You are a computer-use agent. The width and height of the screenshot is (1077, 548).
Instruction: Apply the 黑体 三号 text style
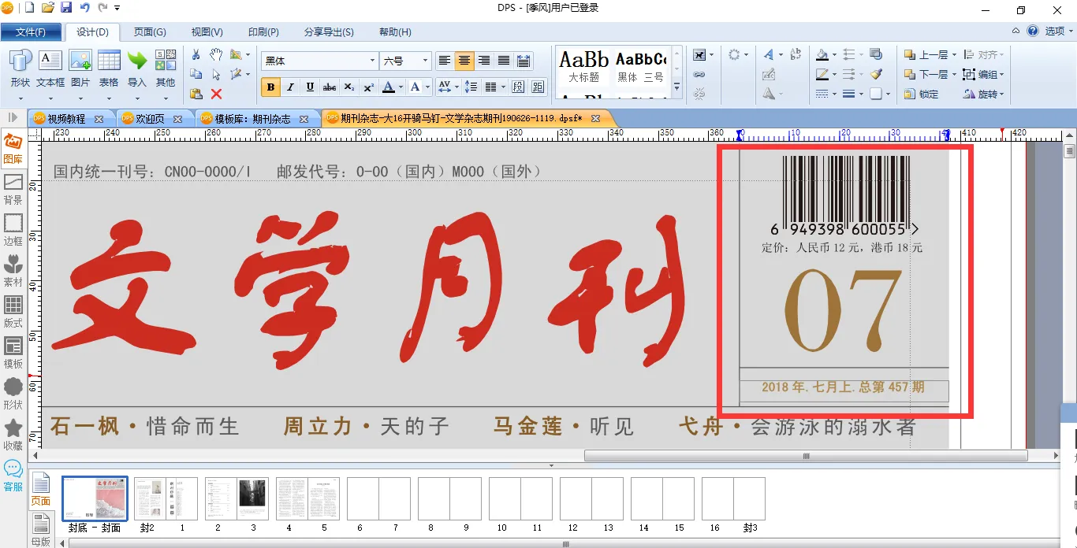[x=640, y=67]
